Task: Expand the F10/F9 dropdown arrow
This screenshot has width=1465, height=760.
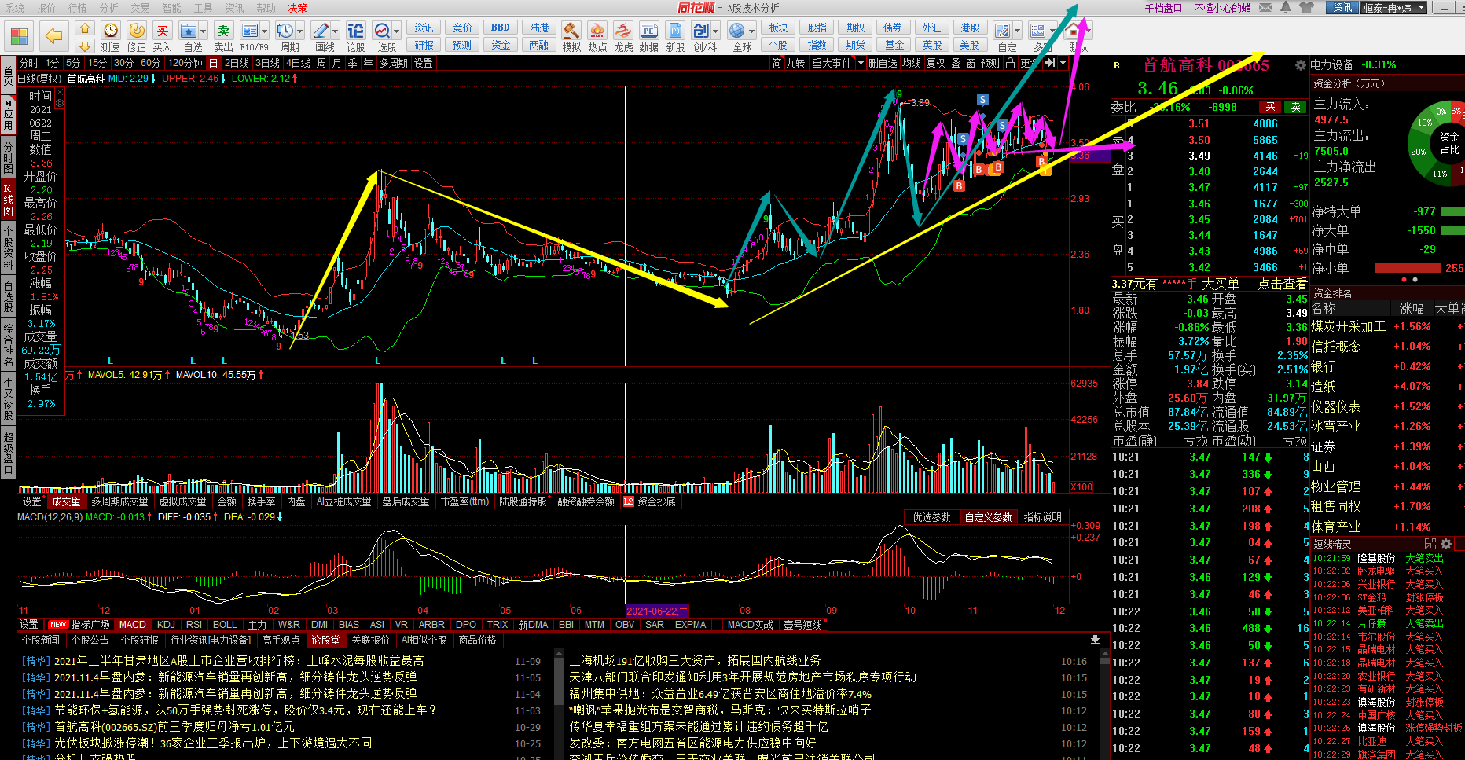Action: tap(265, 31)
